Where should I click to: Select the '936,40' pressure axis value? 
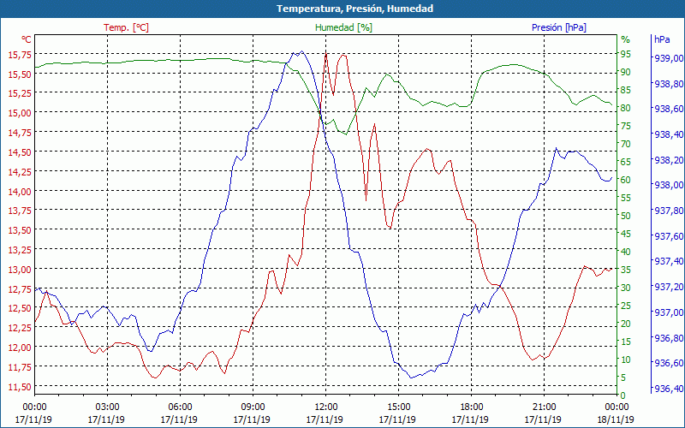coord(668,389)
